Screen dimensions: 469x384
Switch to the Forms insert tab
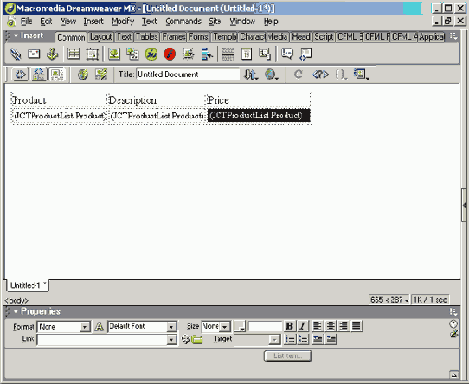click(198, 37)
